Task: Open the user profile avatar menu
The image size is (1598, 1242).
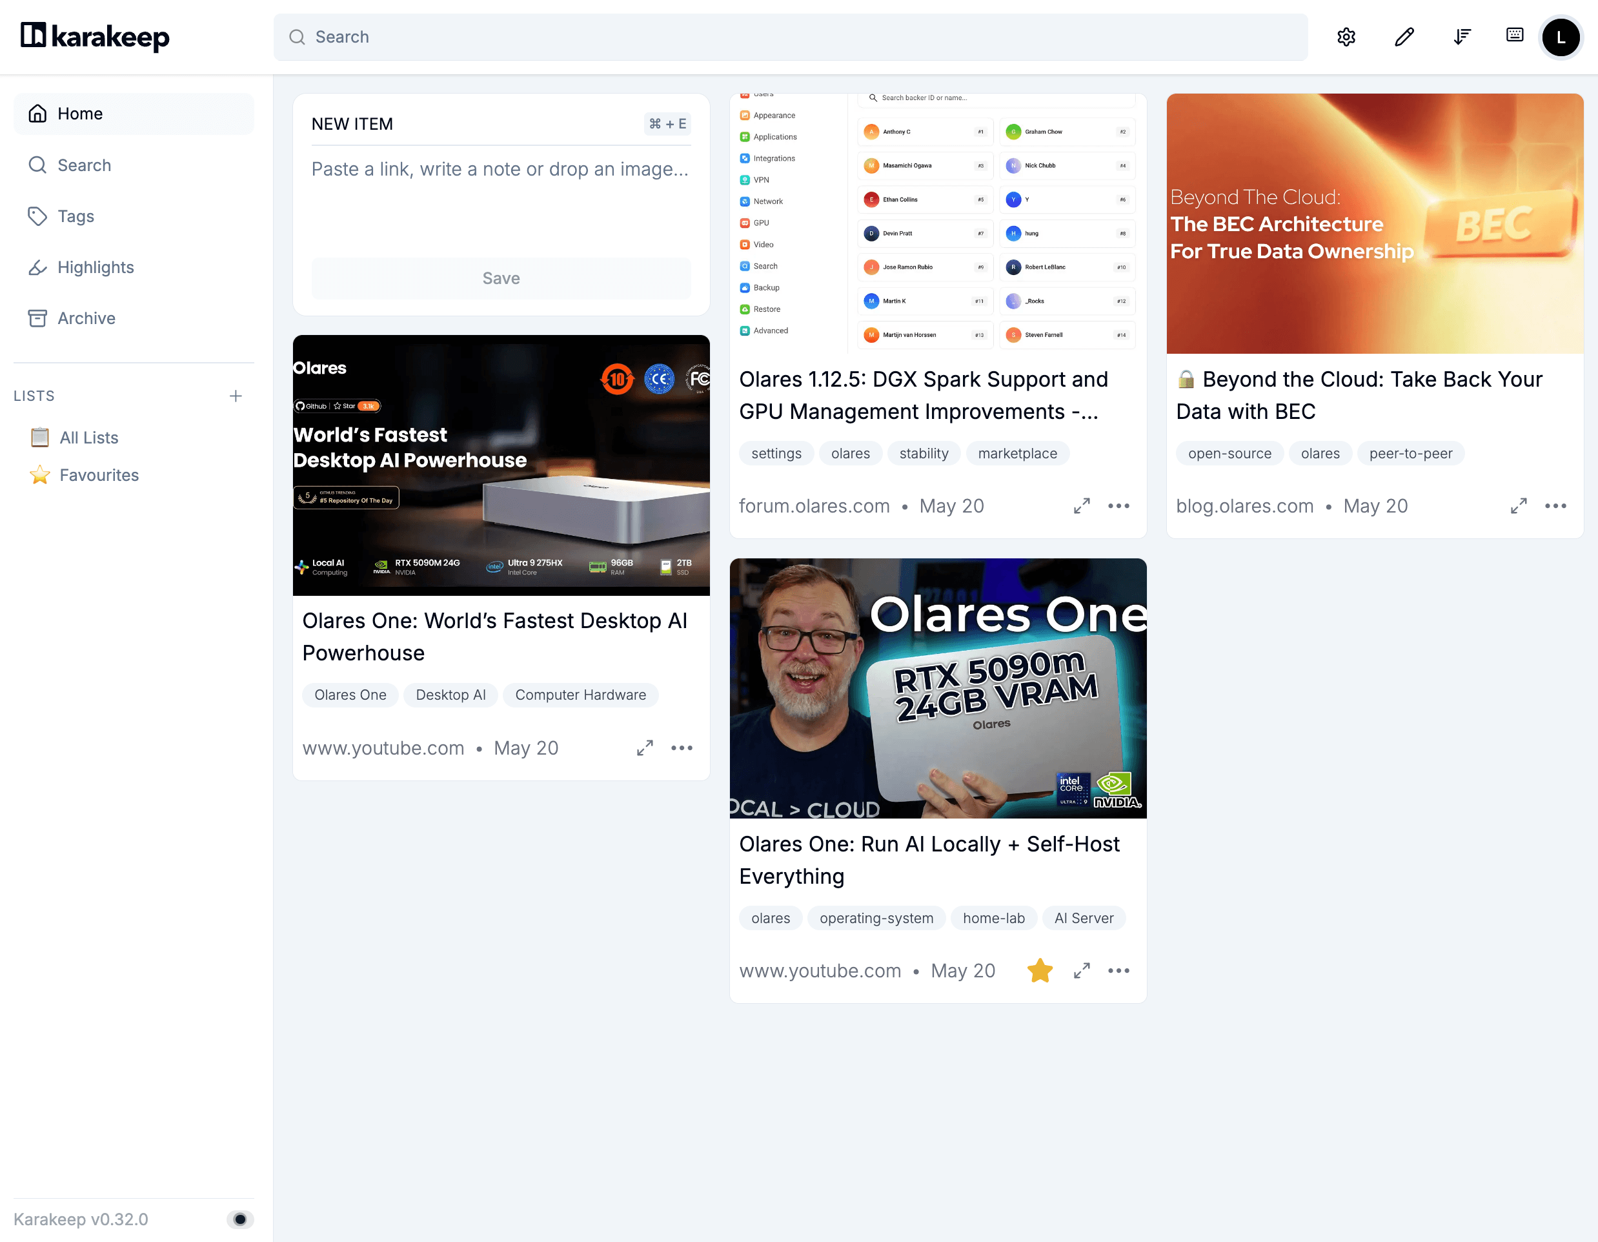Action: (1561, 37)
